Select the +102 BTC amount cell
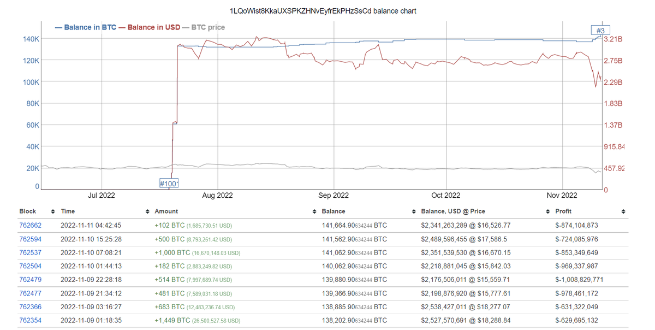Screen dimensions: 655x330 click(193, 225)
